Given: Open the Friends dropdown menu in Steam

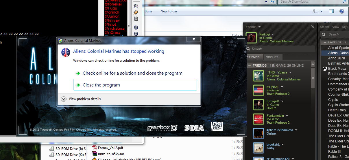Looking at the screenshot, I should 253,27.
